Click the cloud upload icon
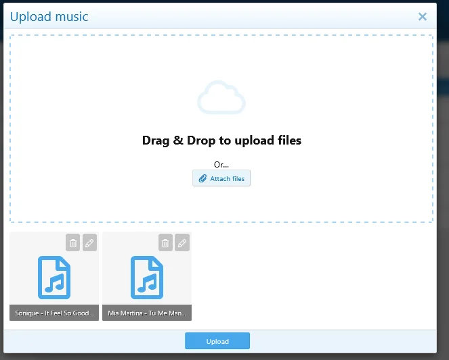 [221, 98]
